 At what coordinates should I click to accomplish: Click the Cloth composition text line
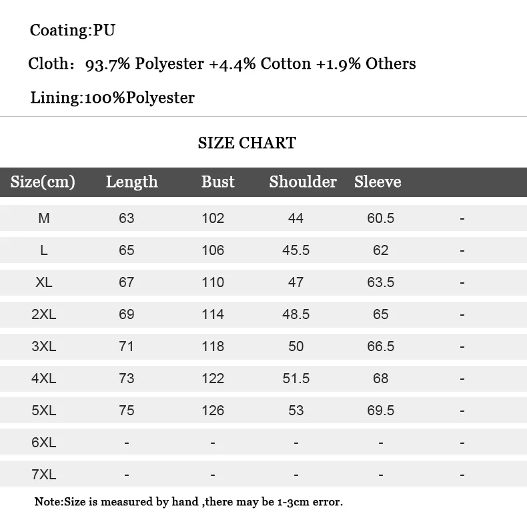pyautogui.click(x=222, y=64)
